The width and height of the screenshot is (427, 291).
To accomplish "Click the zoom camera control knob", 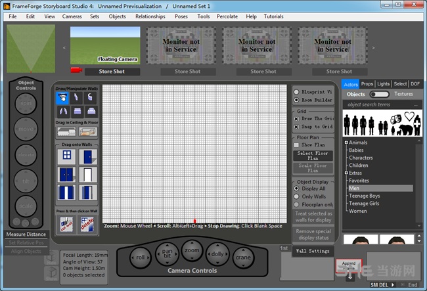I will click(192, 250).
